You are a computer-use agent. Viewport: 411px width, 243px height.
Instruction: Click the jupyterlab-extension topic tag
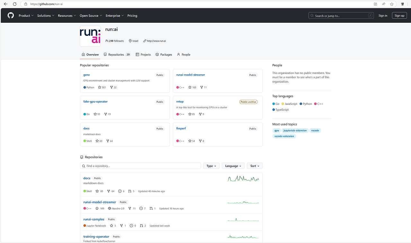(x=295, y=131)
